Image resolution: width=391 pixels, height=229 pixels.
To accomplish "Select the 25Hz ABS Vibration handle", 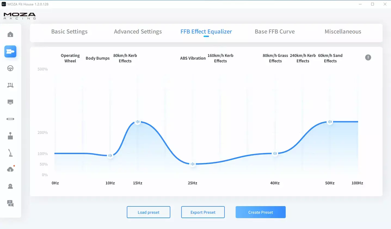I will tap(193, 164).
